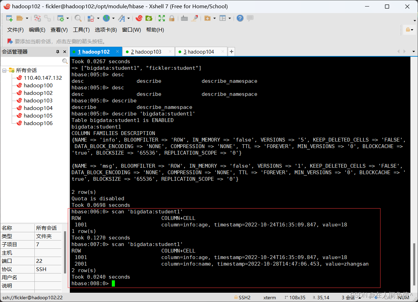
Task: Switch to the 2 hadoop103 tab
Action: 148,52
